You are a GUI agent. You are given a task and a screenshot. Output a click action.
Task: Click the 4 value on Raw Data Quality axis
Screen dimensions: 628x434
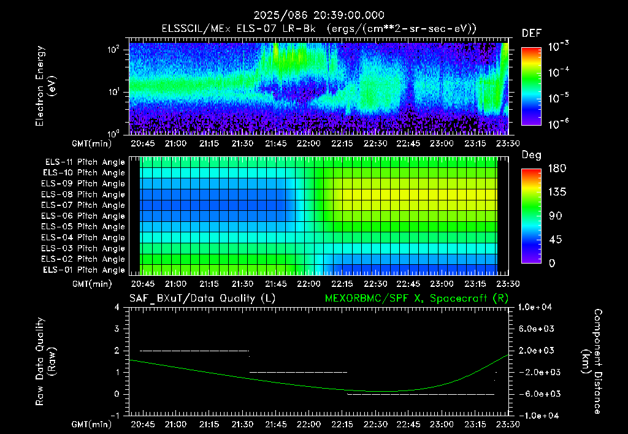[117, 307]
